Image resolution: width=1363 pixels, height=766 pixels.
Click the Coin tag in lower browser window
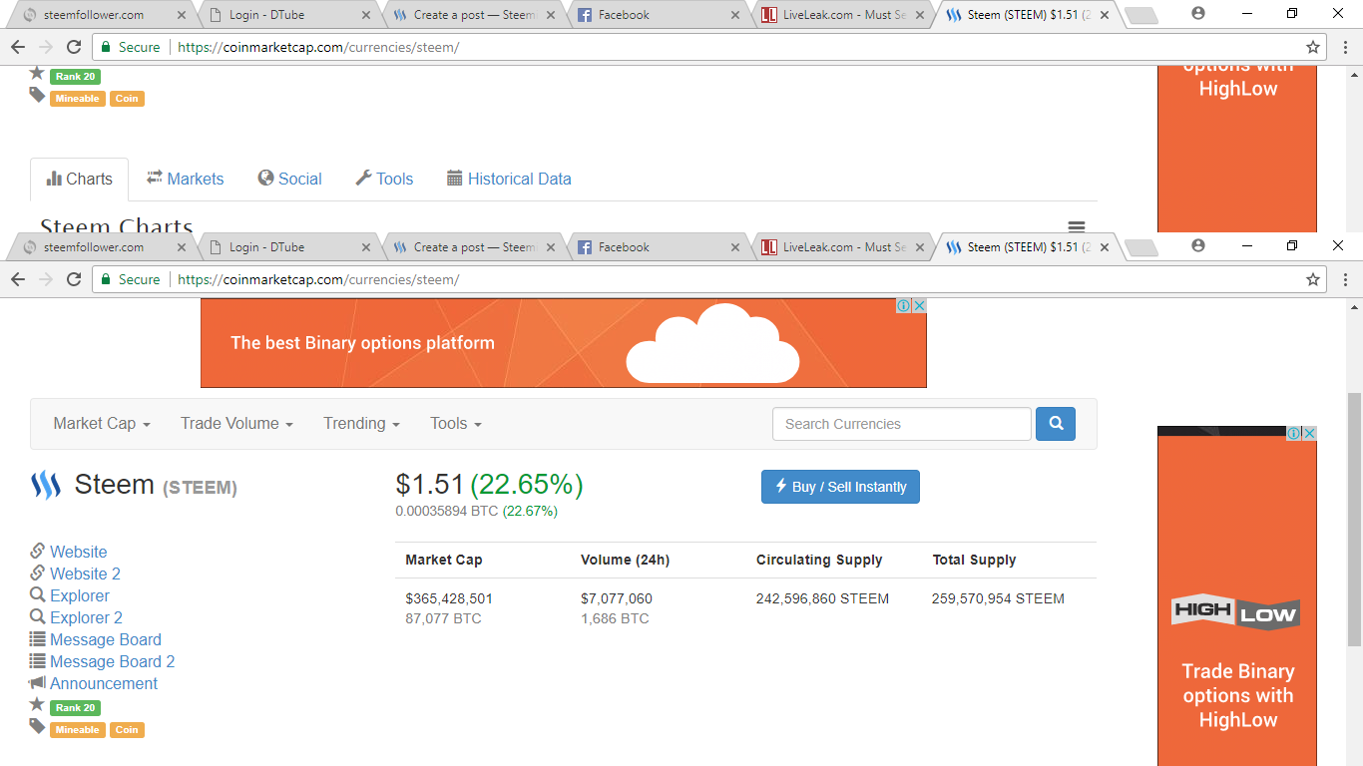127,730
